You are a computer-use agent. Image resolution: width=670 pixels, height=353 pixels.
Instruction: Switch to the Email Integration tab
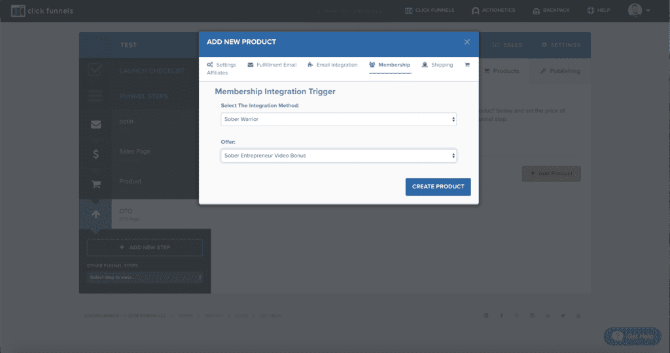pos(332,65)
